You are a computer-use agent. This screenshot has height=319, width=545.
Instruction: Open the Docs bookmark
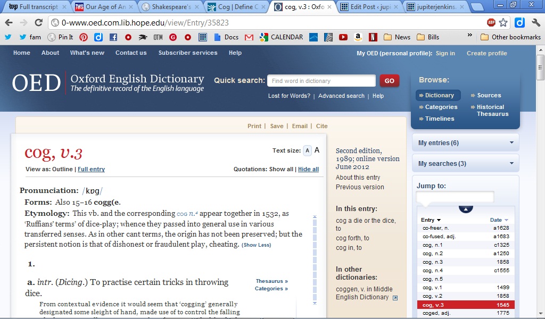click(x=226, y=37)
